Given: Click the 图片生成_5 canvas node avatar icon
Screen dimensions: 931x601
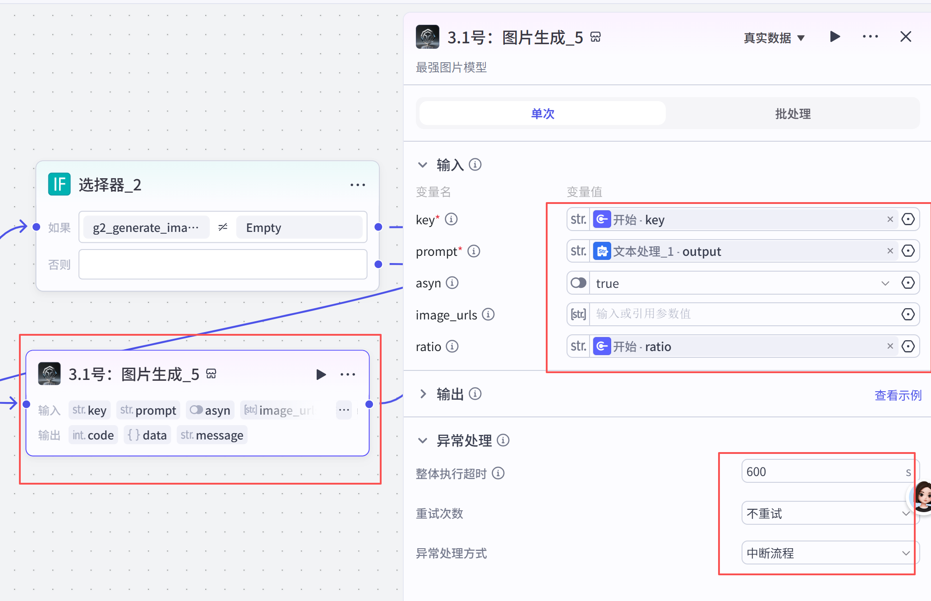Looking at the screenshot, I should [50, 374].
